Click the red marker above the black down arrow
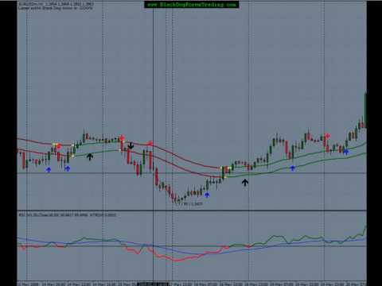This screenshot has width=382, height=286. coord(122,137)
